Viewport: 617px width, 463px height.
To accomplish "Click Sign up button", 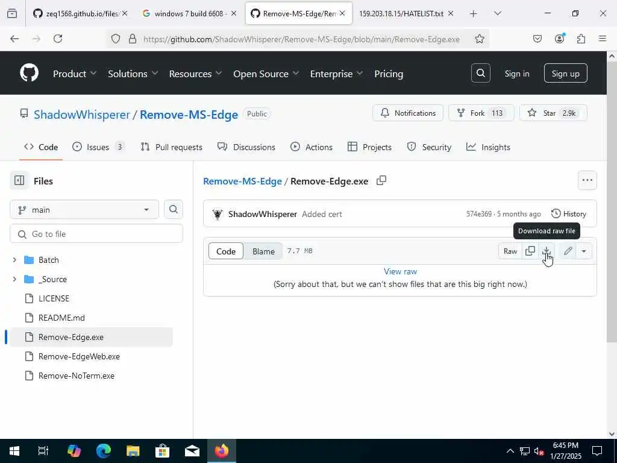I will tap(565, 73).
